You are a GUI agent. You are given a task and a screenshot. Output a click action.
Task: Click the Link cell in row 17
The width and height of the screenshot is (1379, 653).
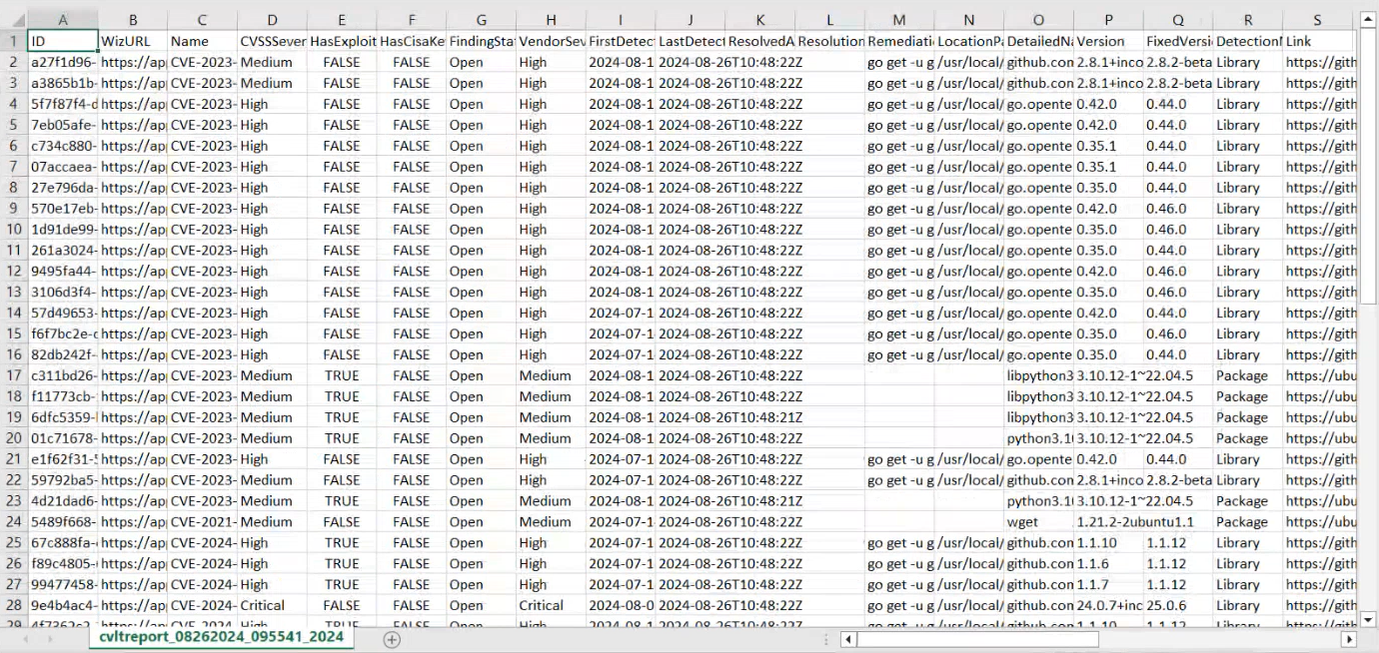(1319, 375)
